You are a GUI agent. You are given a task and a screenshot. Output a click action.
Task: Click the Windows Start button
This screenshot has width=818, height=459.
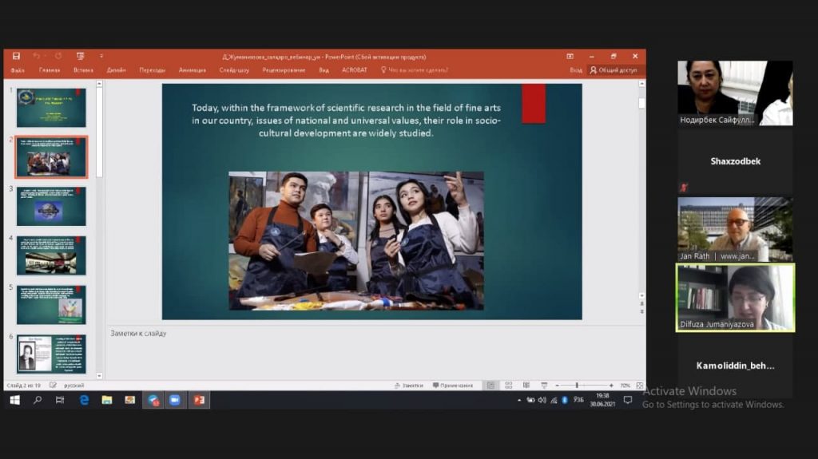(14, 400)
